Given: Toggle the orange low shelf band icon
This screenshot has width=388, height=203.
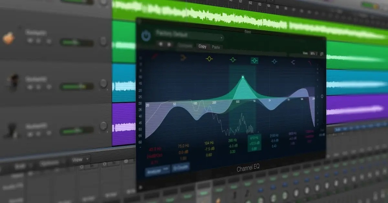Looking at the screenshot, I should click(x=183, y=58).
